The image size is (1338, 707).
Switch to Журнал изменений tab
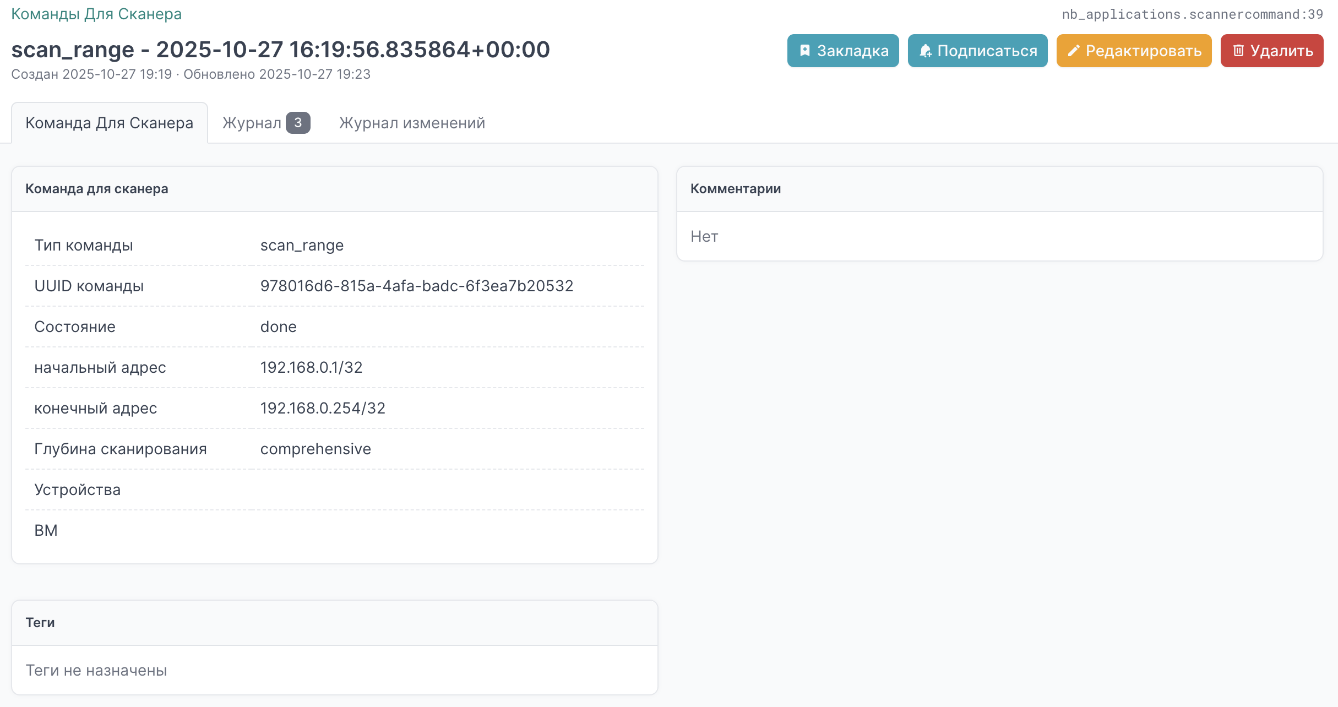(412, 123)
